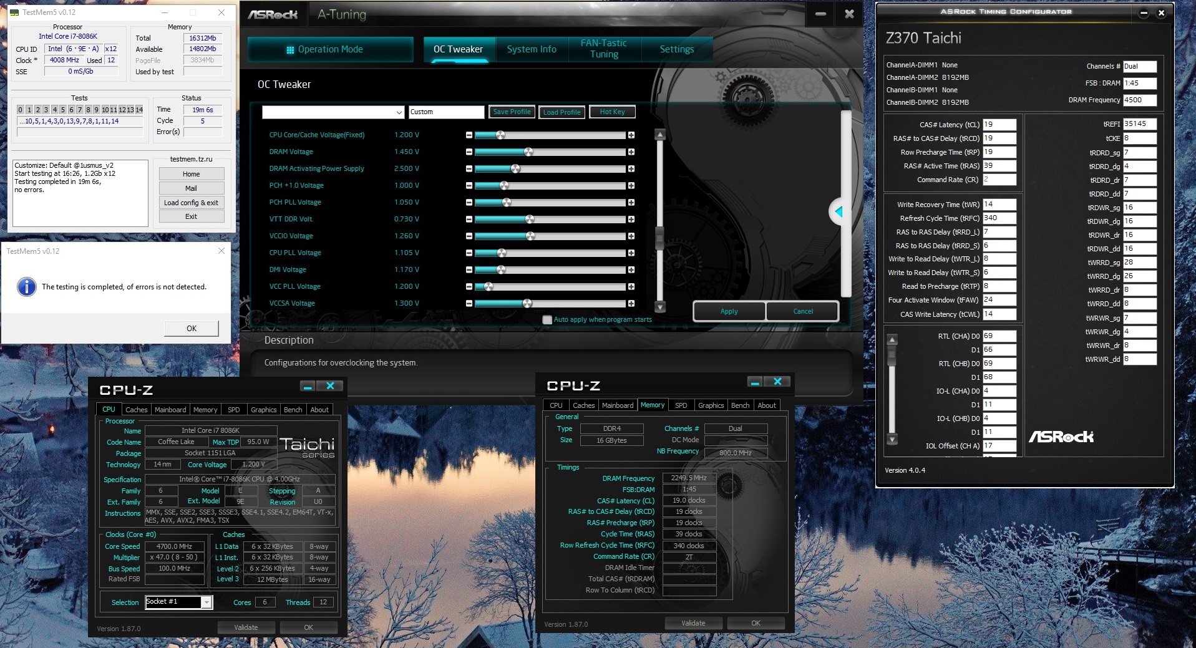This screenshot has height=648, width=1196.
Task: Decrease DMI Voltage minus icon
Action: coord(469,269)
